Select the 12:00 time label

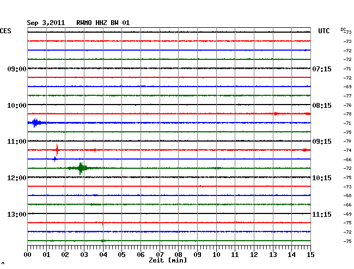17,178
